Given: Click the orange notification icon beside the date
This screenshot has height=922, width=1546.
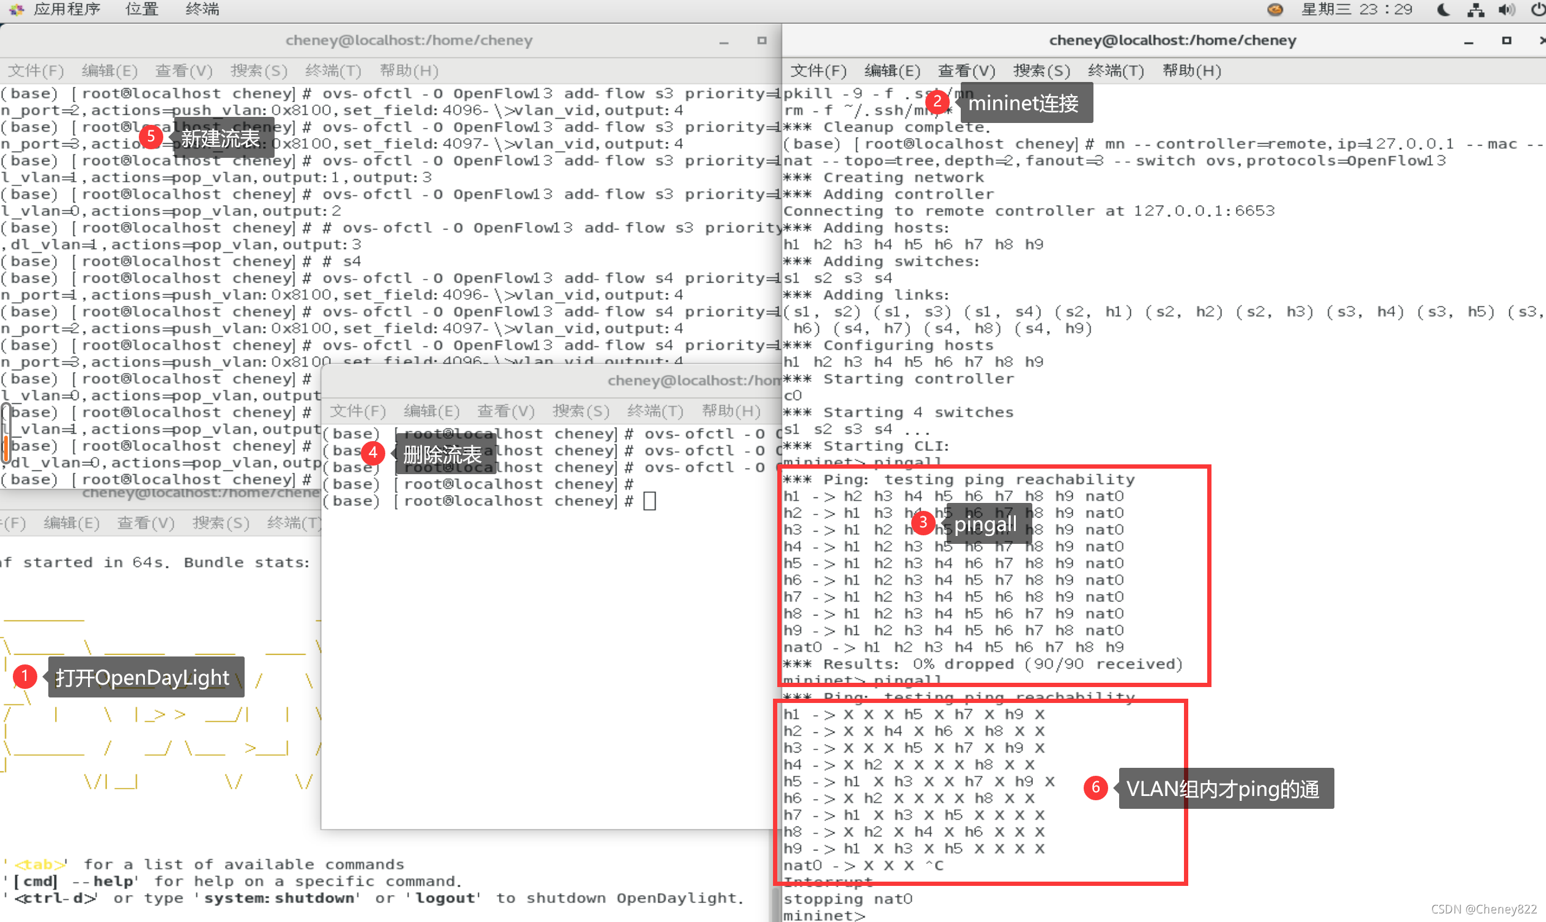Looking at the screenshot, I should [1275, 9].
